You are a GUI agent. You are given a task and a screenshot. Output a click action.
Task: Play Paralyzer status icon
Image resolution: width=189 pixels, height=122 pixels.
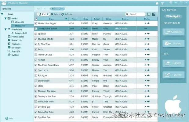145,75
